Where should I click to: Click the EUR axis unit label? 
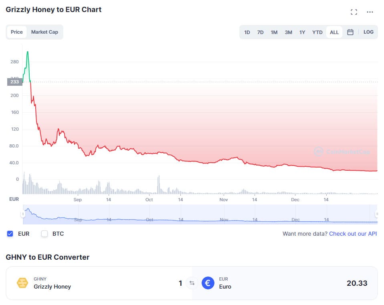tap(14, 199)
